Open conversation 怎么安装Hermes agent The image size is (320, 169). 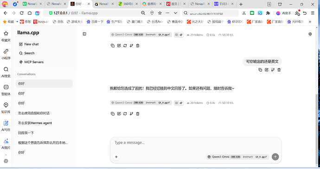tap(44, 123)
